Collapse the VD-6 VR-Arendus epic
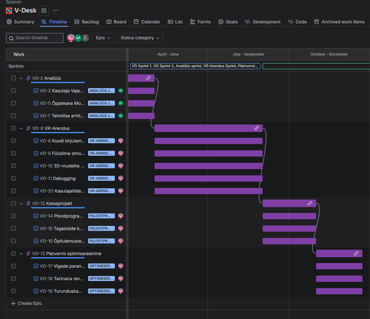The height and width of the screenshot is (319, 370). [21, 128]
